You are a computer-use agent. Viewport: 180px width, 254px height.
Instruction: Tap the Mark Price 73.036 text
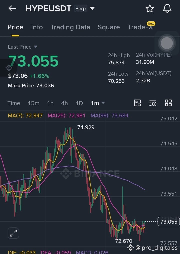(x=31, y=85)
